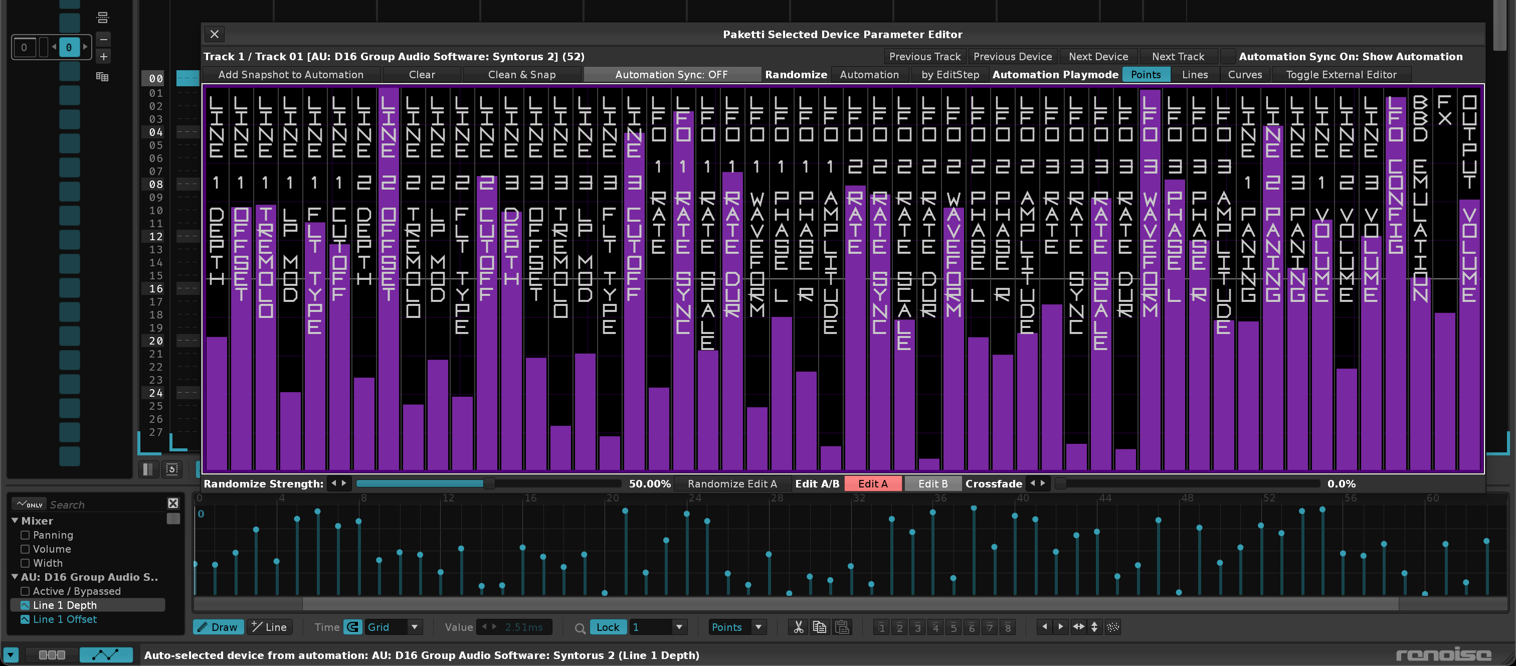
Task: Enable the Panning automation checkbox
Action: coord(25,535)
